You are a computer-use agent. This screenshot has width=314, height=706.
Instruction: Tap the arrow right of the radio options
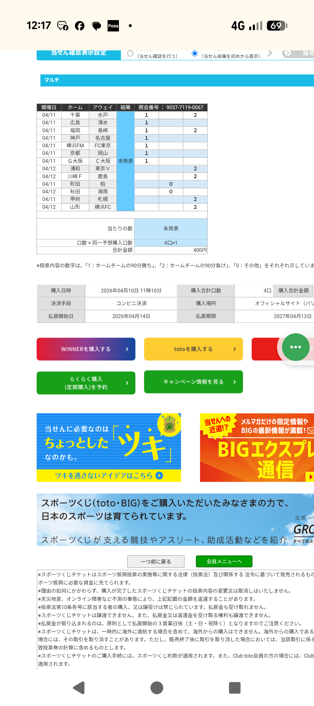[270, 53]
